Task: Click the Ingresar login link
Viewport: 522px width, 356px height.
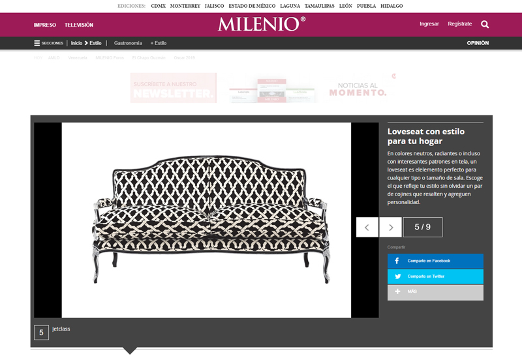Action: 429,24
